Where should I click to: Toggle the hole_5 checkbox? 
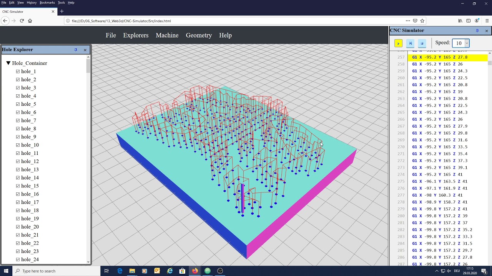(x=18, y=104)
